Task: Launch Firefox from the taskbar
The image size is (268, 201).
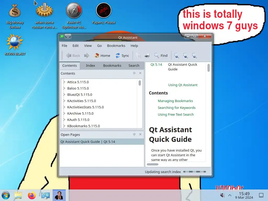Action: pos(32,195)
